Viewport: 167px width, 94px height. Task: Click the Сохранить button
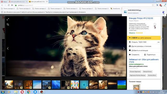pos(134,55)
